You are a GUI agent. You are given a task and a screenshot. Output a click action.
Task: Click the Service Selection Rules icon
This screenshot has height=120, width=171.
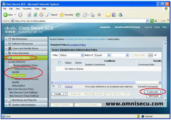click(x=11, y=65)
